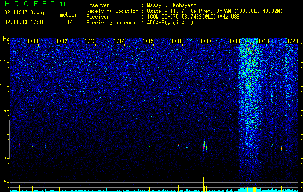Screen dimensions: 303x192
Task: Click the 1718 time marker
Action: [x=235, y=41]
